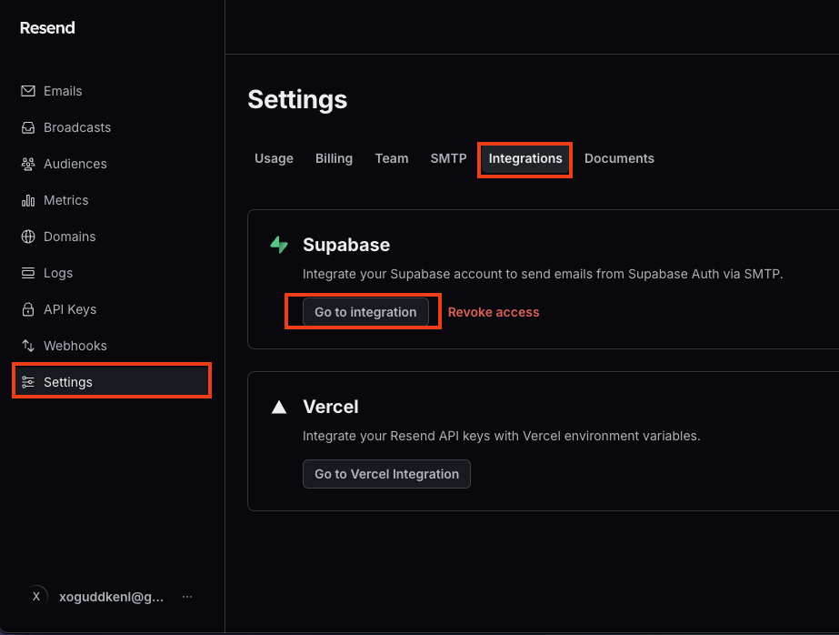This screenshot has width=839, height=635.
Task: Click the Logs icon in sidebar
Action: (x=28, y=273)
